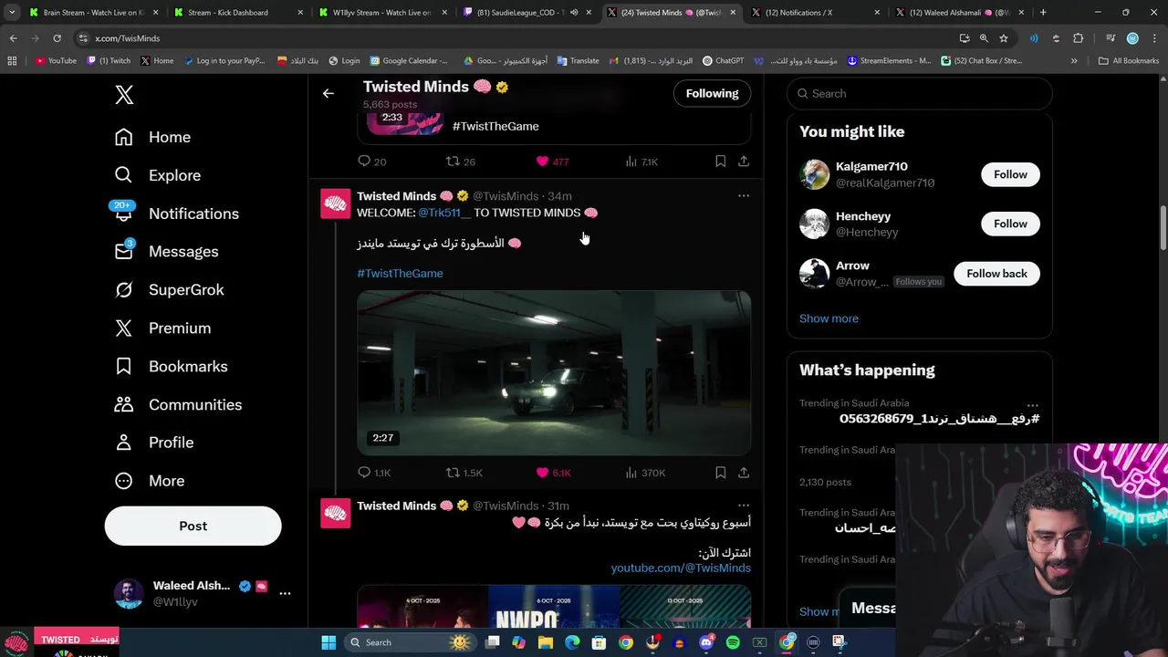Image resolution: width=1168 pixels, height=657 pixels.
Task: Bookmark the WELCOME post
Action: click(720, 473)
